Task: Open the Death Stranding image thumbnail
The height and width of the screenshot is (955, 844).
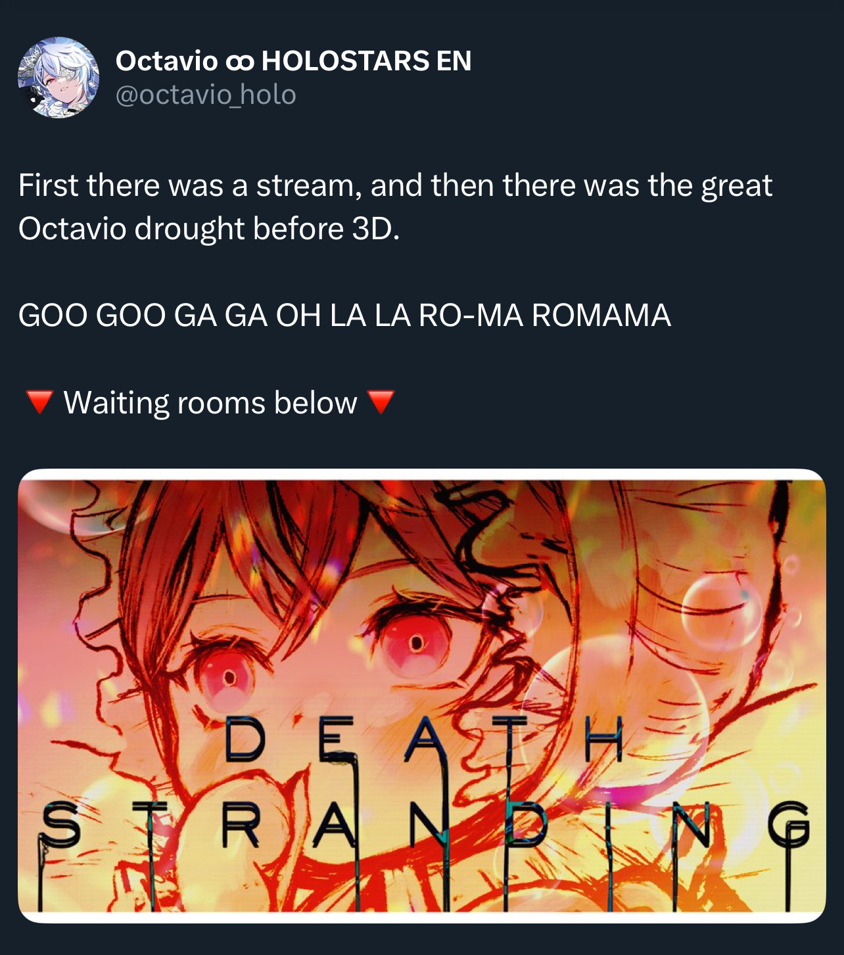Action: coord(421,696)
